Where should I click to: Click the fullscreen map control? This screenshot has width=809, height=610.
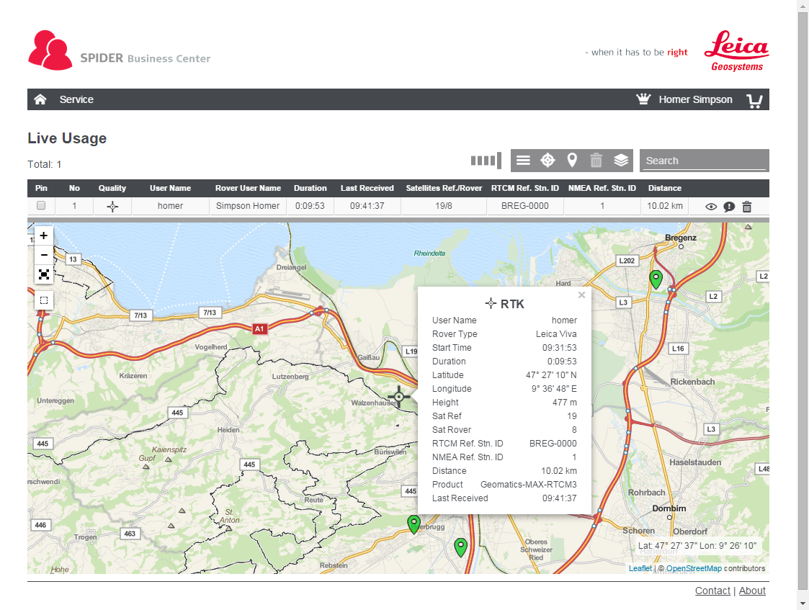(x=44, y=274)
